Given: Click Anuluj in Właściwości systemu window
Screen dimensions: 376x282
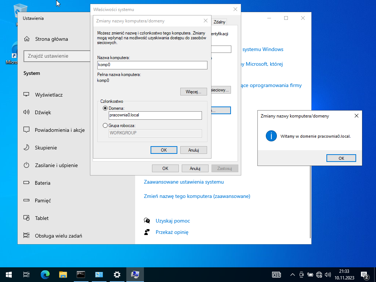Looking at the screenshot, I should [x=195, y=168].
